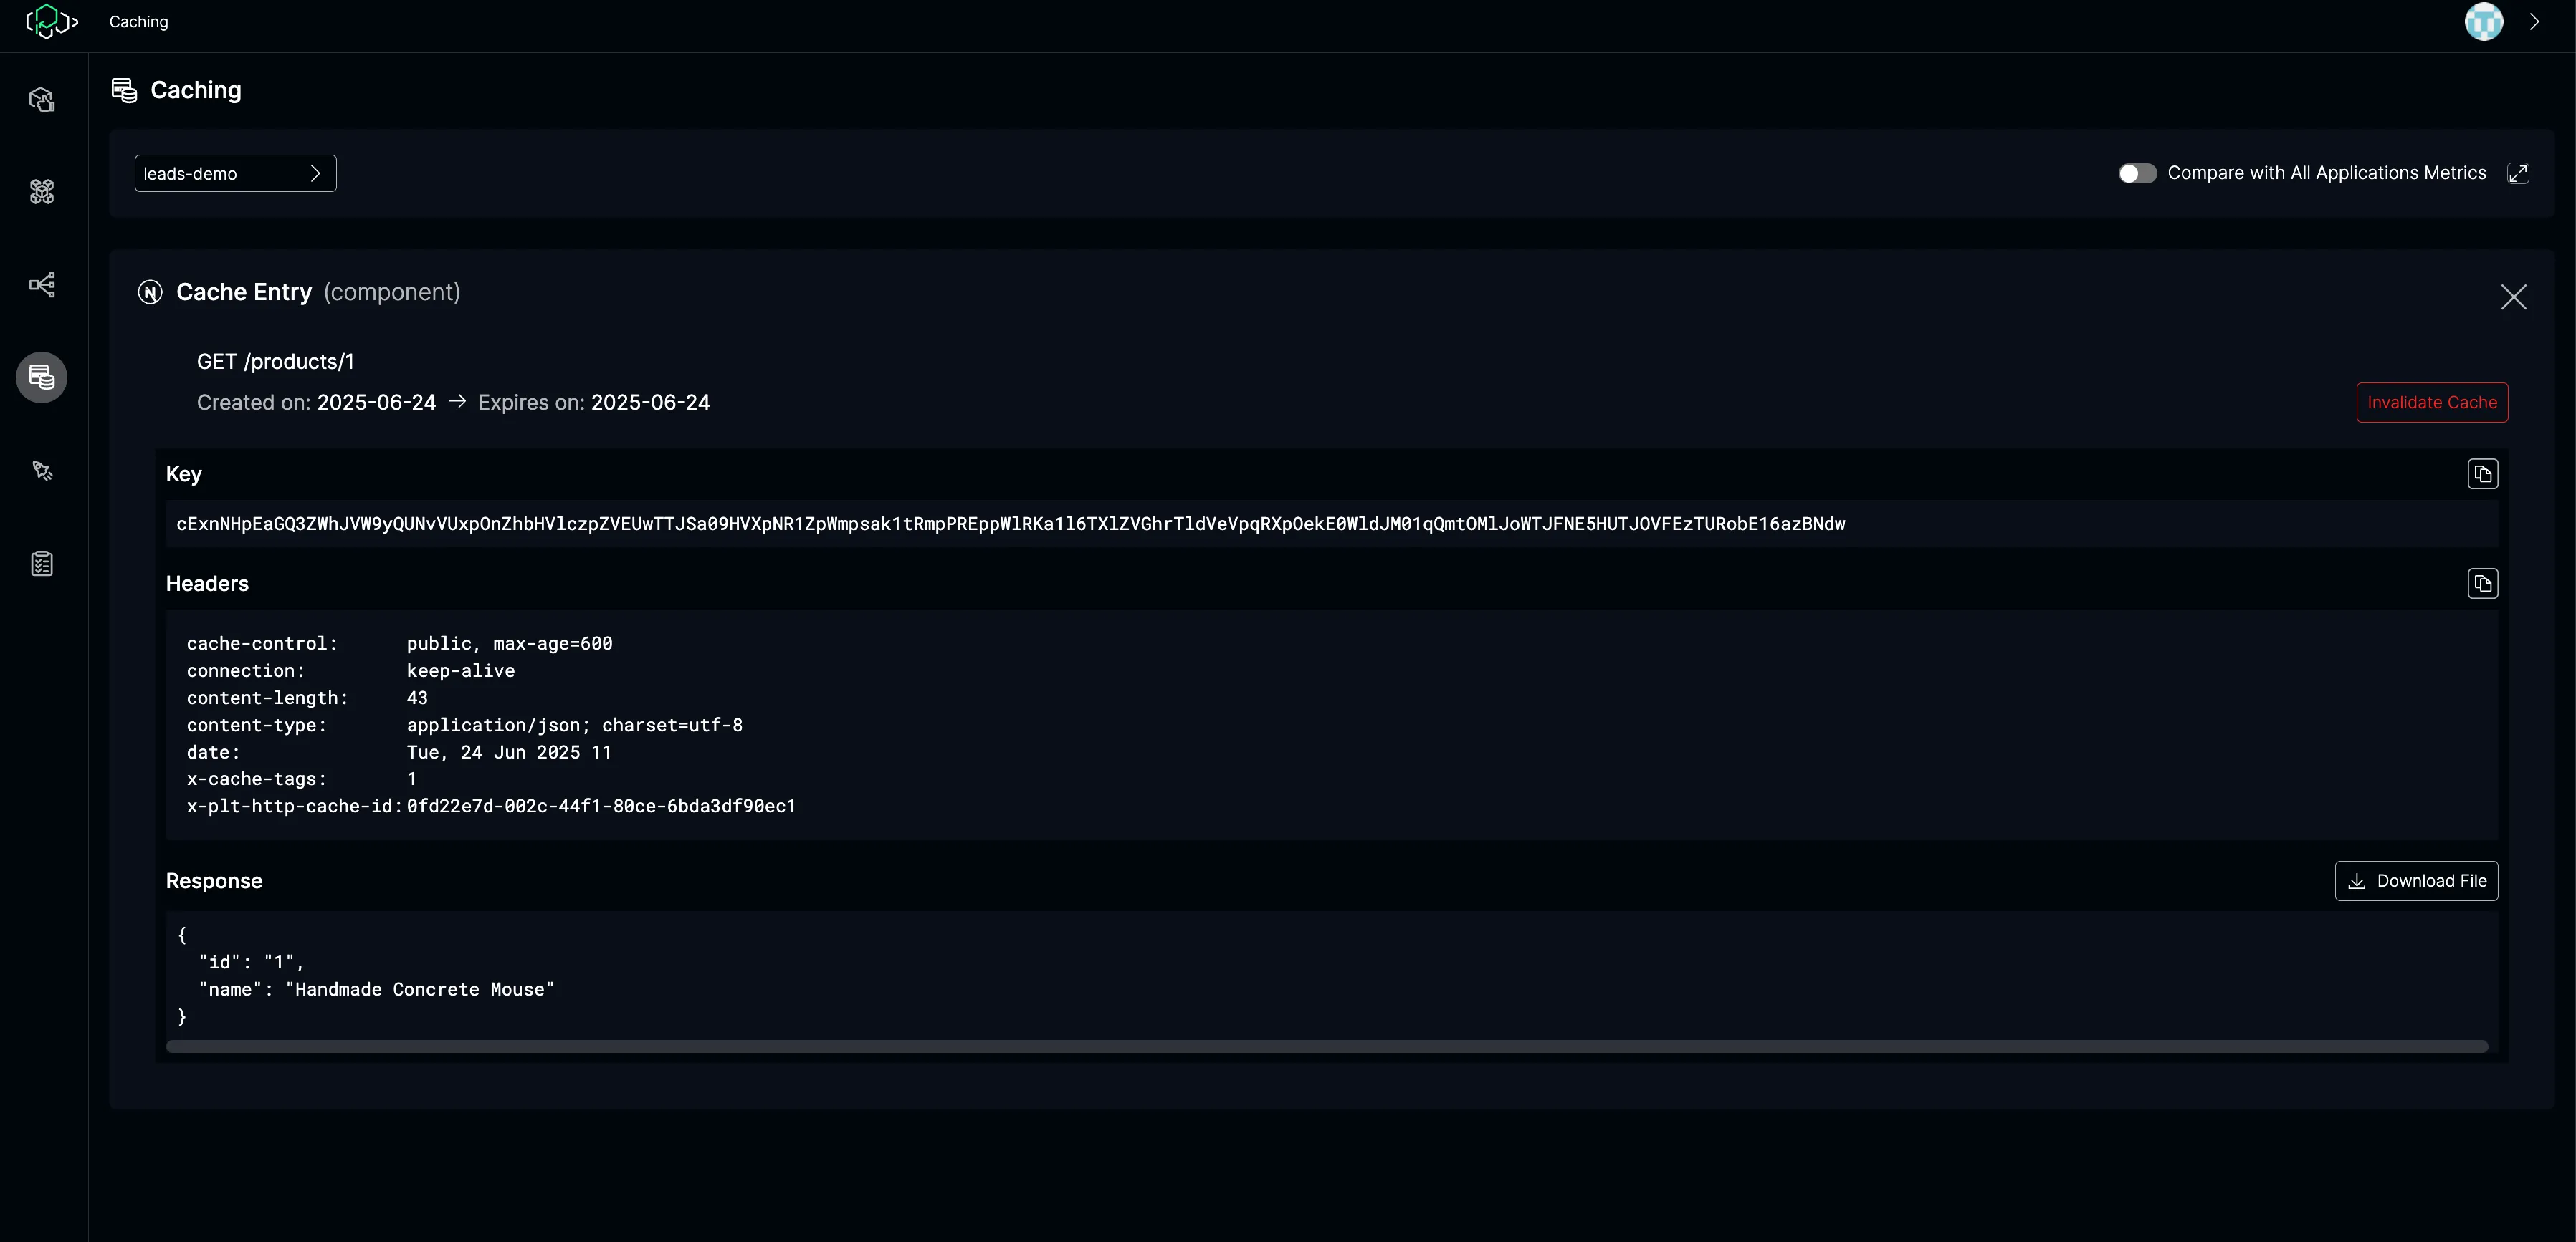Open the atom-shaped sidebar icon
2576x1242 pixels.
[x=42, y=192]
